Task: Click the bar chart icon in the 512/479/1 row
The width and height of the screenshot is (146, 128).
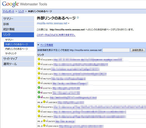Action: 42,107
